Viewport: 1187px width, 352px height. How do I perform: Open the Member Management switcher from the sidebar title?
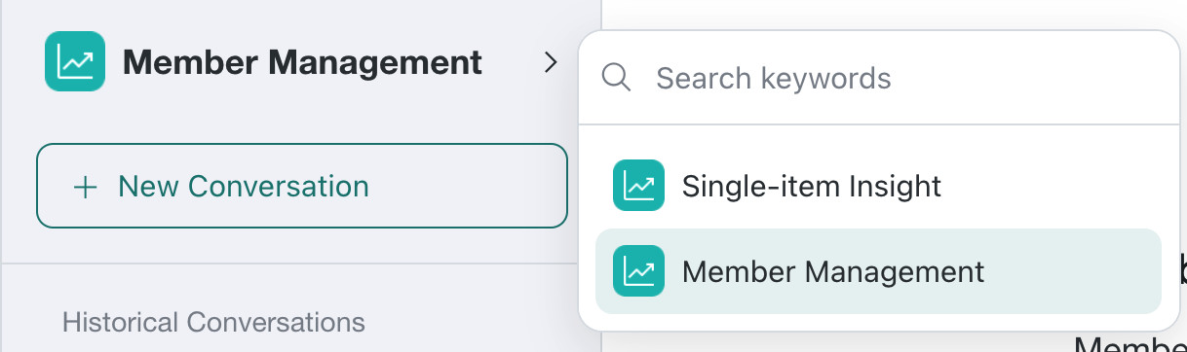[x=302, y=63]
